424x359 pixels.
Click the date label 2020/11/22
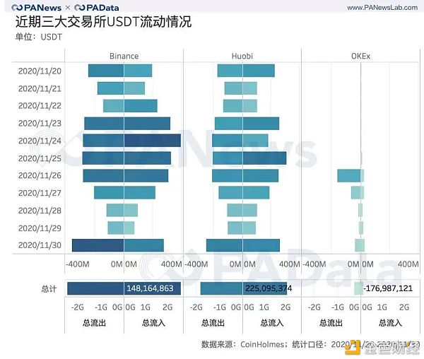point(40,106)
